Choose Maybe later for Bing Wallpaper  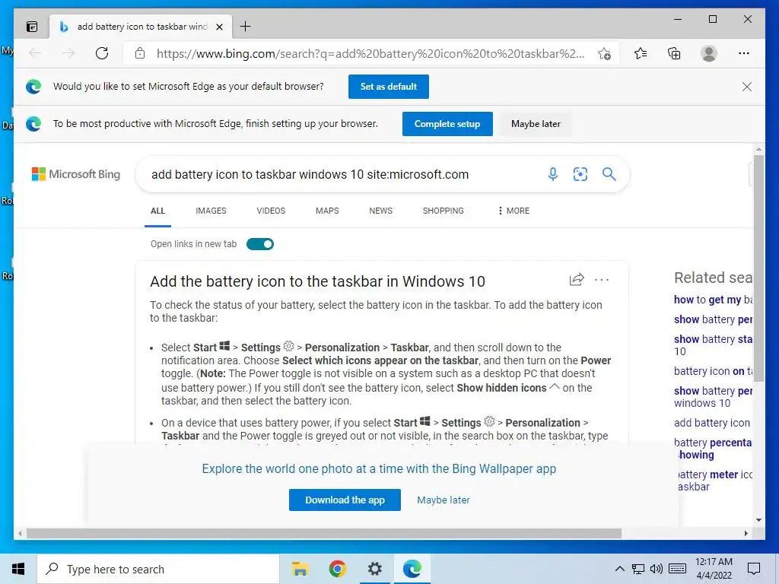tap(444, 500)
